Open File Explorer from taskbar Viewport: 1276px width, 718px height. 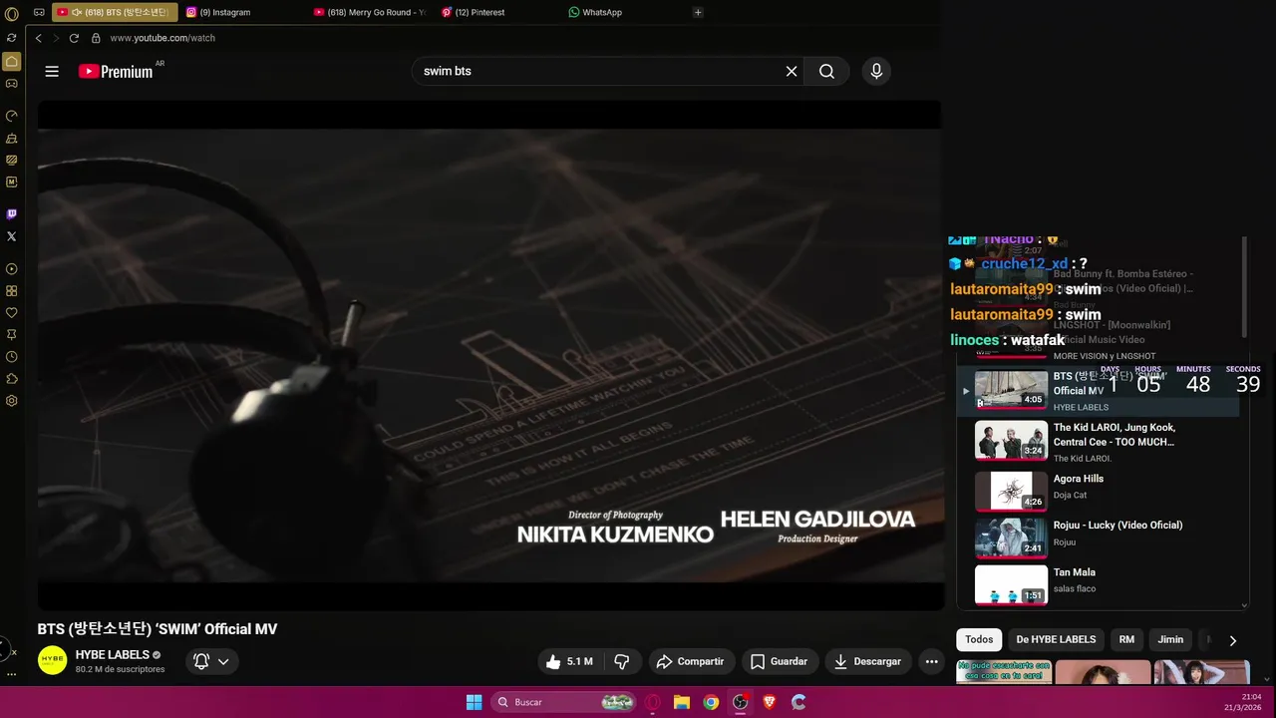pyautogui.click(x=682, y=702)
